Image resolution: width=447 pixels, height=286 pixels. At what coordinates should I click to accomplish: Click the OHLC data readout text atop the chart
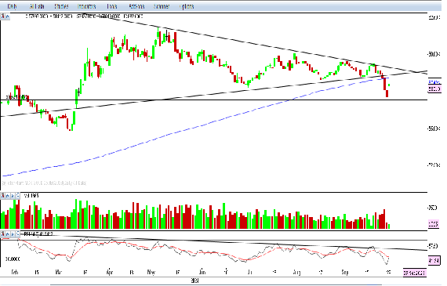click(x=84, y=16)
